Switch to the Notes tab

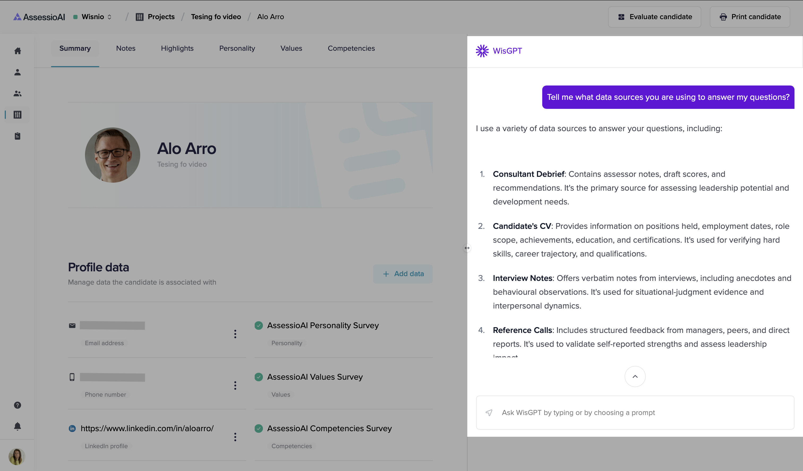click(126, 48)
